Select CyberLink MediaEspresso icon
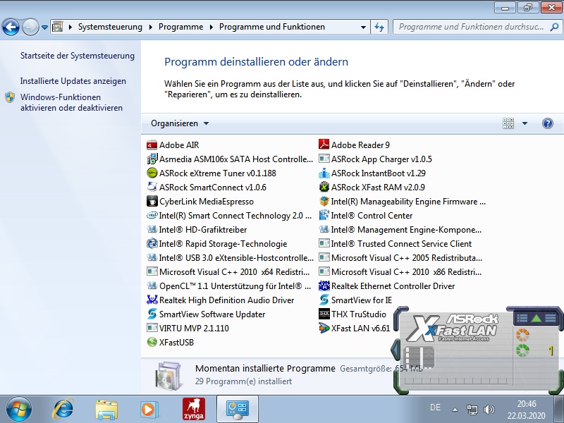The width and height of the screenshot is (564, 423). click(x=152, y=201)
